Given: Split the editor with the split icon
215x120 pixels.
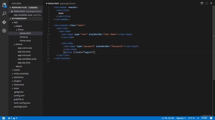Looking at the screenshot, I should (202, 3).
